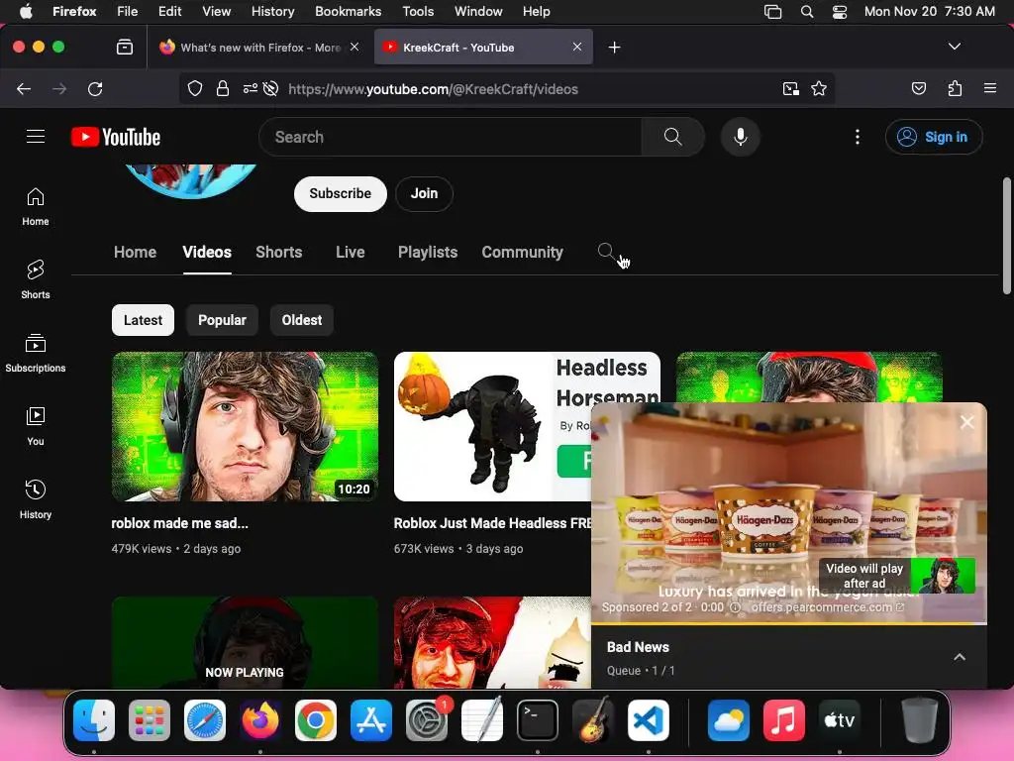This screenshot has width=1014, height=761.
Task: Click the search magnifier button
Action: click(672, 137)
